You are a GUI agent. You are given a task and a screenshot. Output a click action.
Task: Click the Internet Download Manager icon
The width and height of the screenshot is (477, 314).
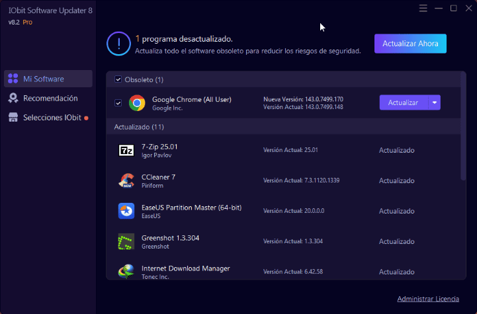tap(126, 272)
